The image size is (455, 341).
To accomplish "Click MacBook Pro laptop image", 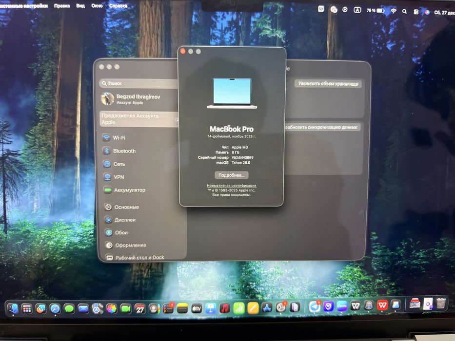I will [x=232, y=94].
